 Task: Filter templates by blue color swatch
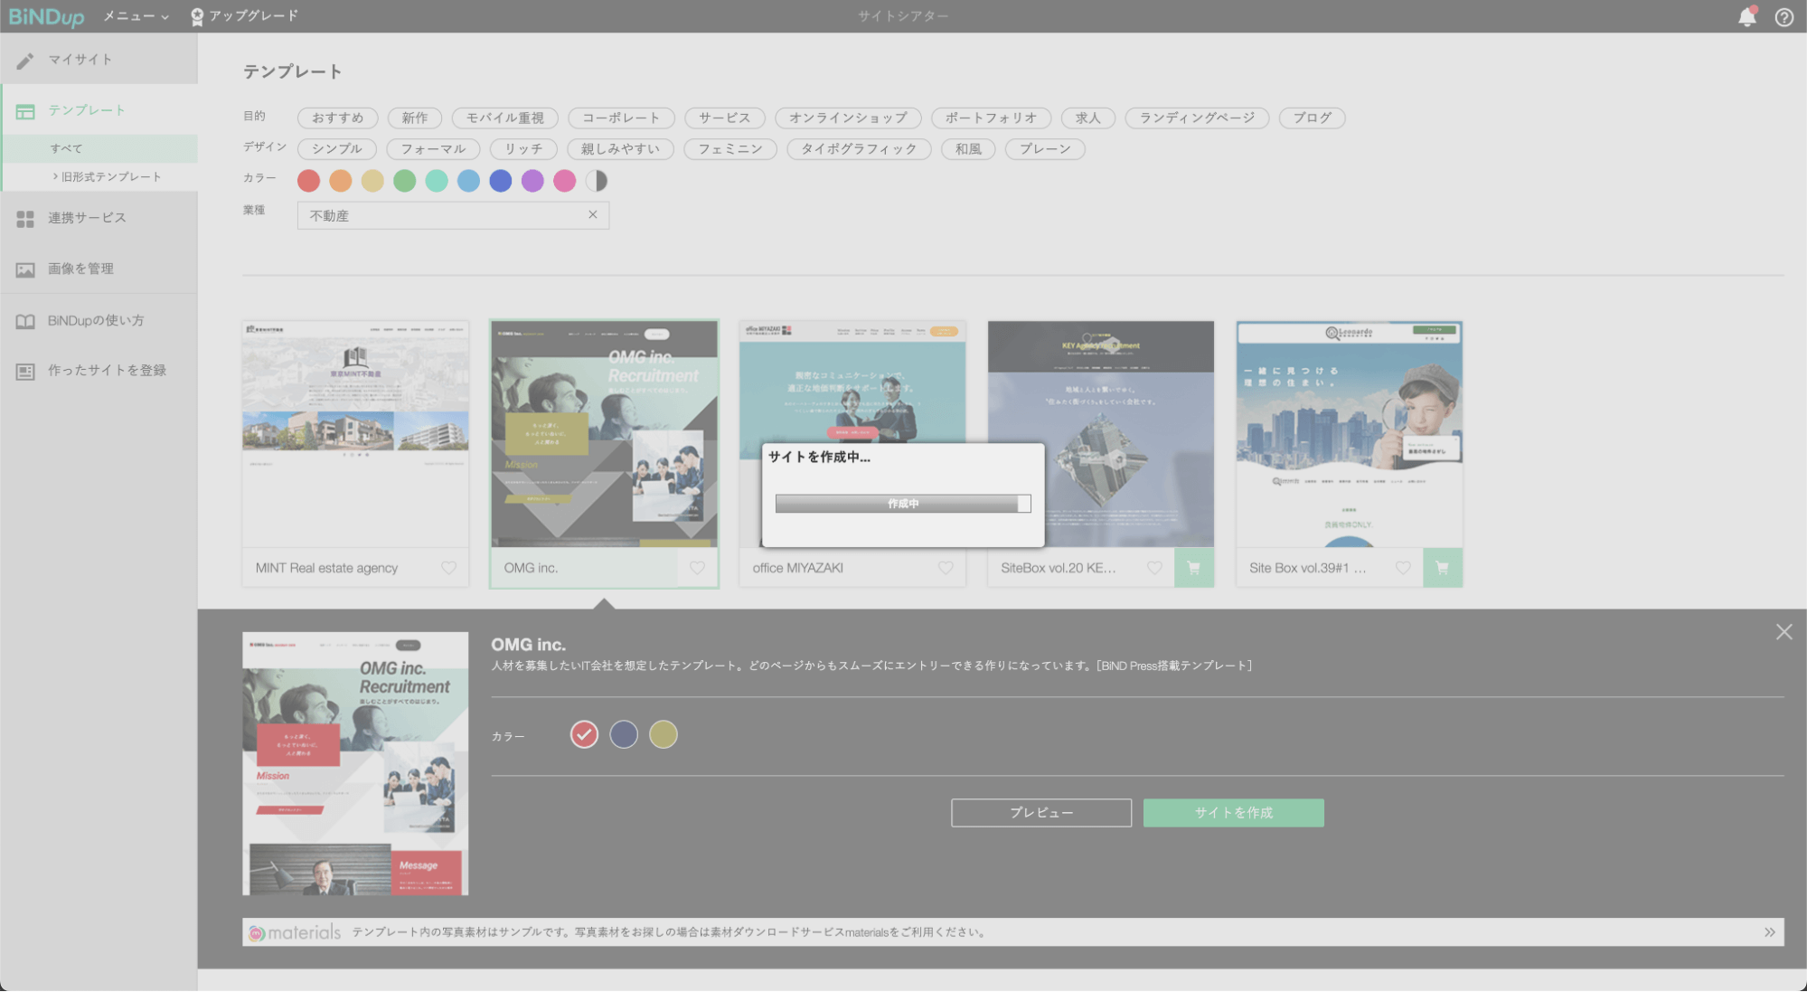(x=500, y=181)
